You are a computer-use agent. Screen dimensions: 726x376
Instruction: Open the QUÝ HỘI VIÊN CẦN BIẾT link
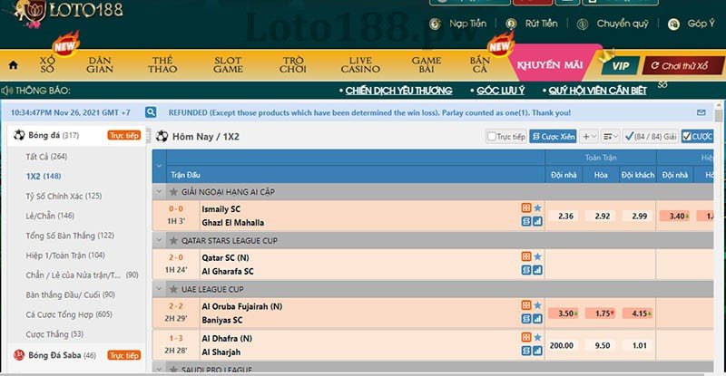pos(597,91)
